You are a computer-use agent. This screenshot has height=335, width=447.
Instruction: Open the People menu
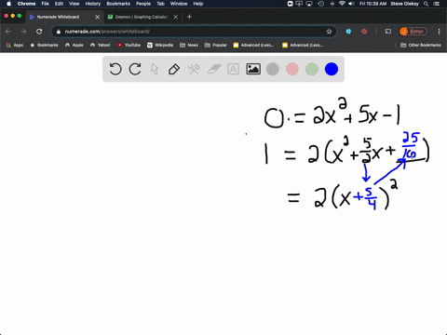point(143,4)
